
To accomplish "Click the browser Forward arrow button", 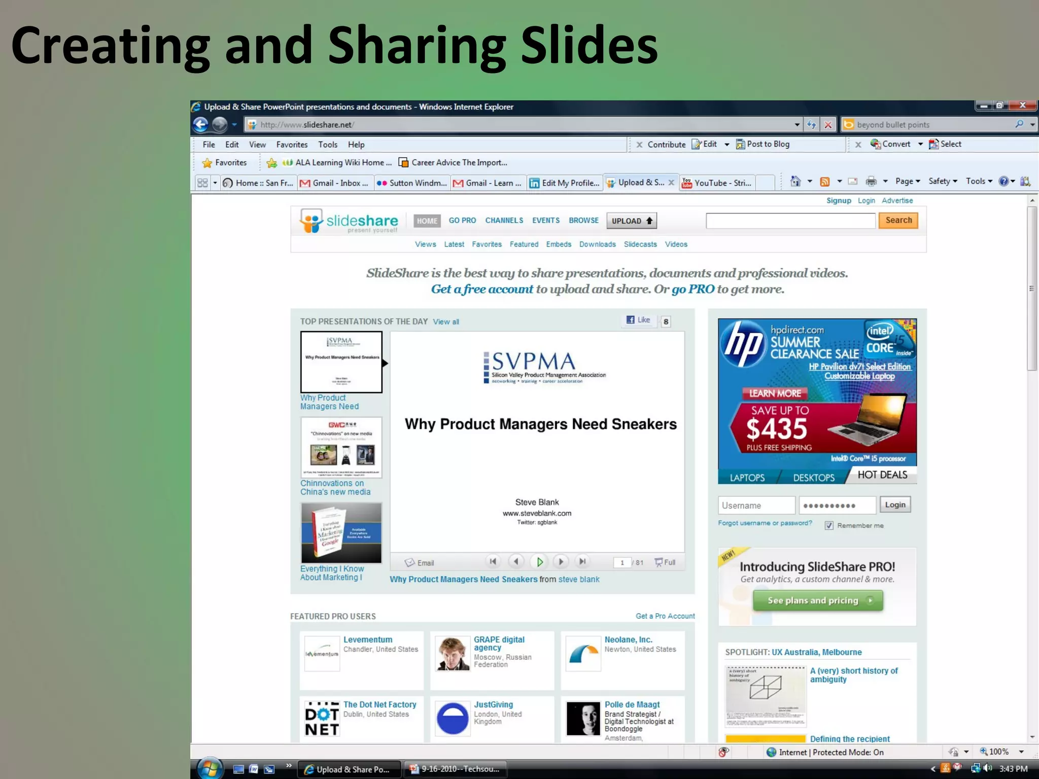I will [x=220, y=124].
